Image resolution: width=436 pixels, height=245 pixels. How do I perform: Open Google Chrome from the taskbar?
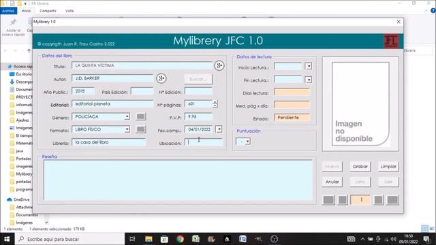point(180,239)
